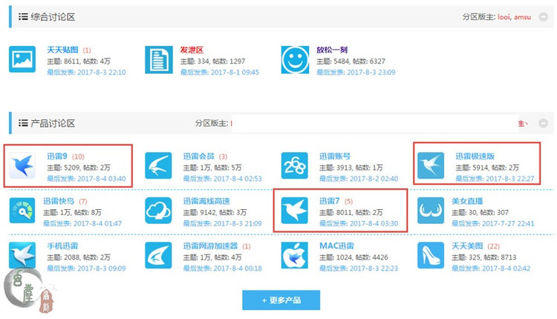Click the 更多产品 button
The image size is (557, 319).
tap(281, 300)
